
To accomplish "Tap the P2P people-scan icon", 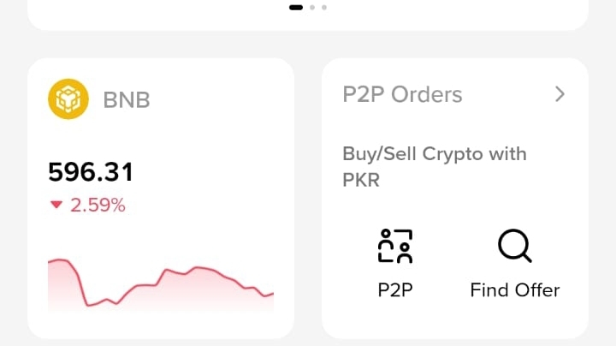I will pyautogui.click(x=395, y=246).
